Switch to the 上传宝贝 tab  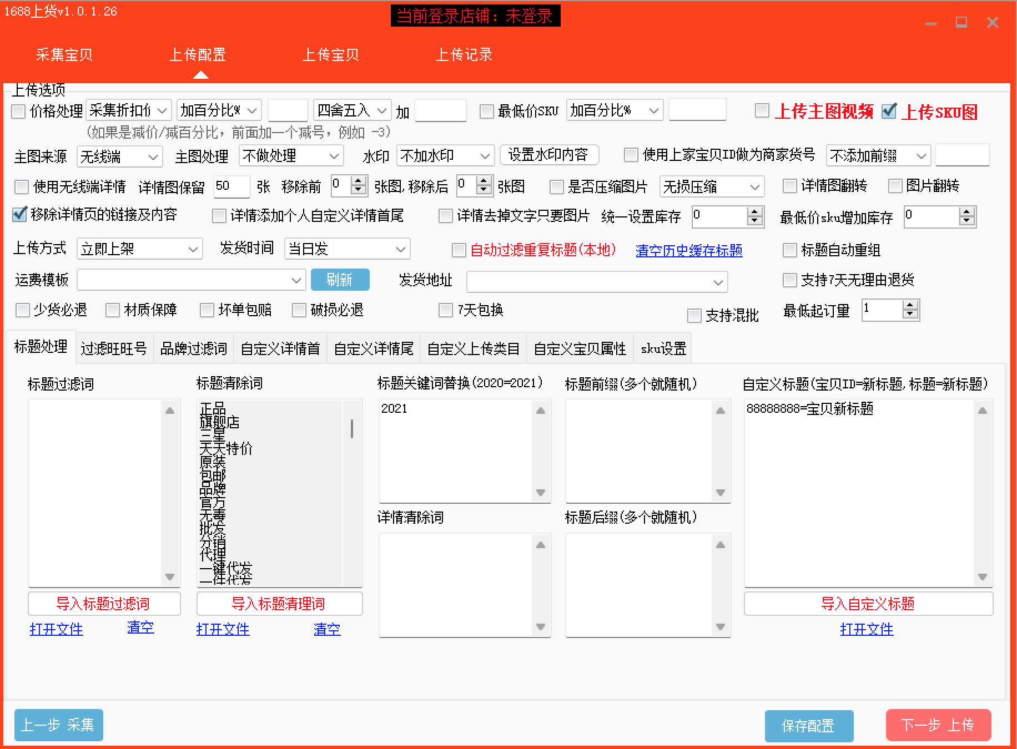click(x=331, y=54)
